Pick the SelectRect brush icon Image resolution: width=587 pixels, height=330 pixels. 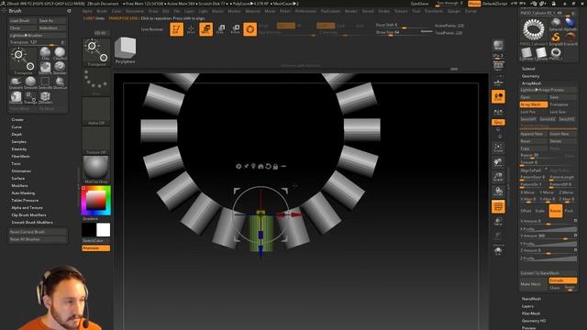pos(45,82)
